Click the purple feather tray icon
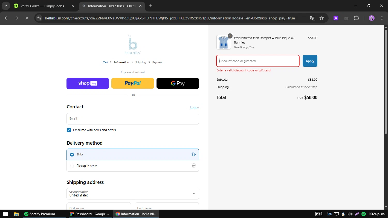The width and height of the screenshot is (388, 218). 357,214
